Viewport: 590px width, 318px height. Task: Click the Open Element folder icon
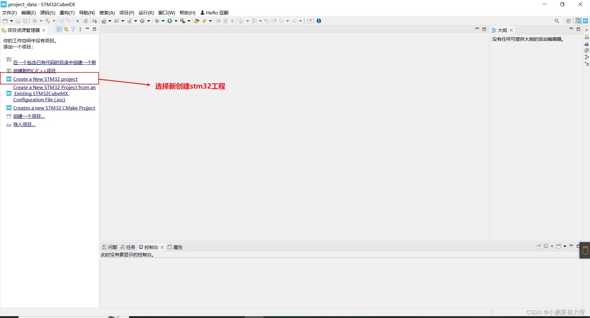(x=197, y=21)
